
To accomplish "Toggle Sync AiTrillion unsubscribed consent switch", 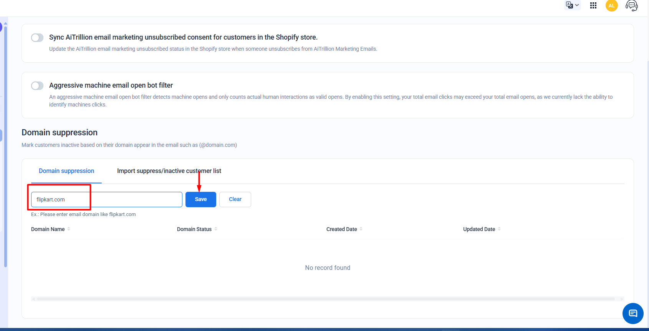I will pos(37,38).
